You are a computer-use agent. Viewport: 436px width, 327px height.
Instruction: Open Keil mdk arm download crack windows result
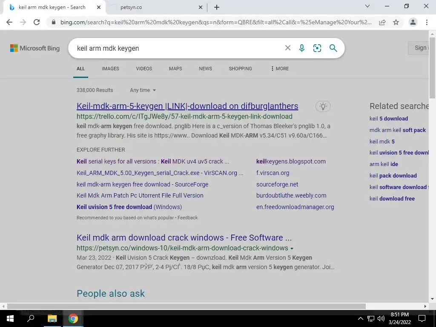point(184,238)
